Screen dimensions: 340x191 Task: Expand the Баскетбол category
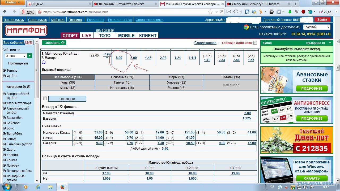coord(4,118)
